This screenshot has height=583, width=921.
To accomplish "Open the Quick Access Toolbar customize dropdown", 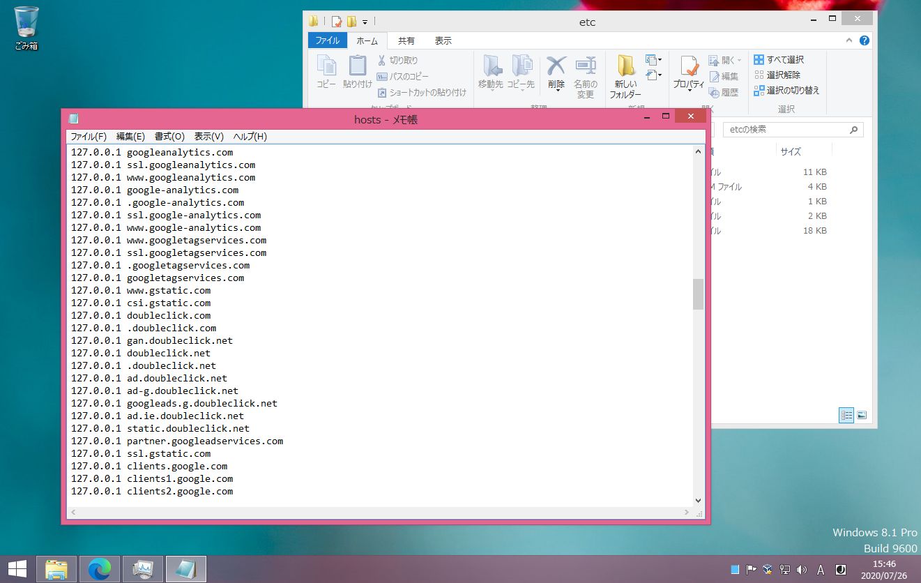I will [x=365, y=22].
